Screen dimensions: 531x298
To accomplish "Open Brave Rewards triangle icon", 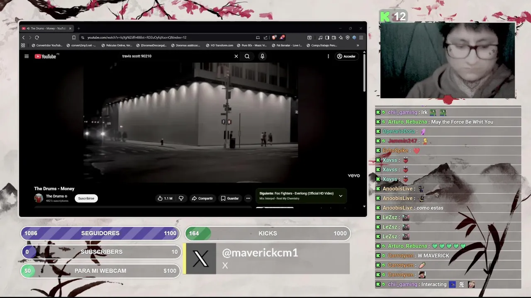I will tap(282, 37).
